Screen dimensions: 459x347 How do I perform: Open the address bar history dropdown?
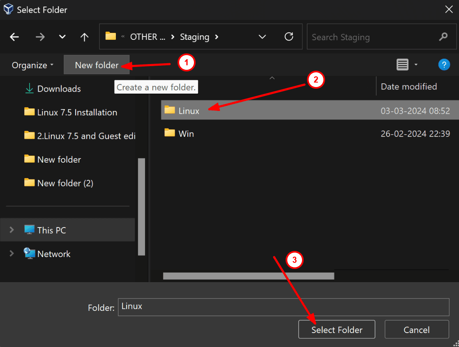coord(262,37)
